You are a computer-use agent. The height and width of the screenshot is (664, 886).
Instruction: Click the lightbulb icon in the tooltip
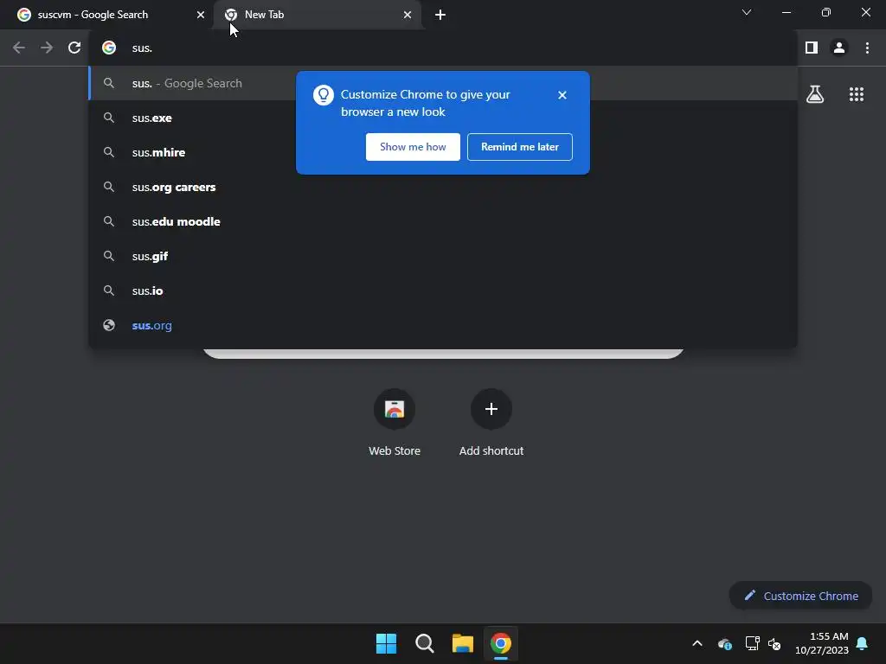click(324, 95)
